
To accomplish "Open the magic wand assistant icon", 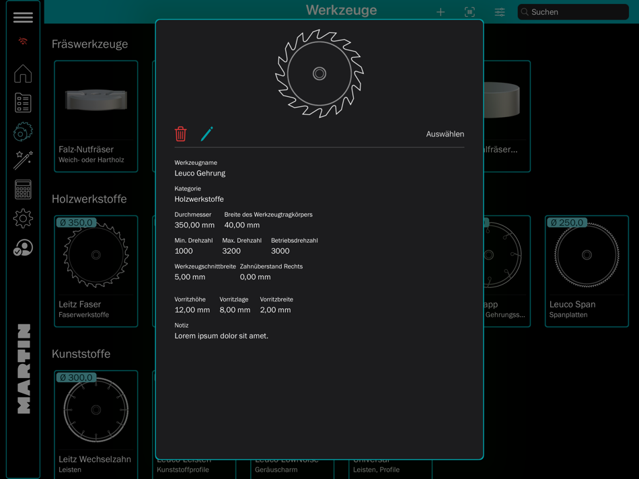I will coord(23,160).
